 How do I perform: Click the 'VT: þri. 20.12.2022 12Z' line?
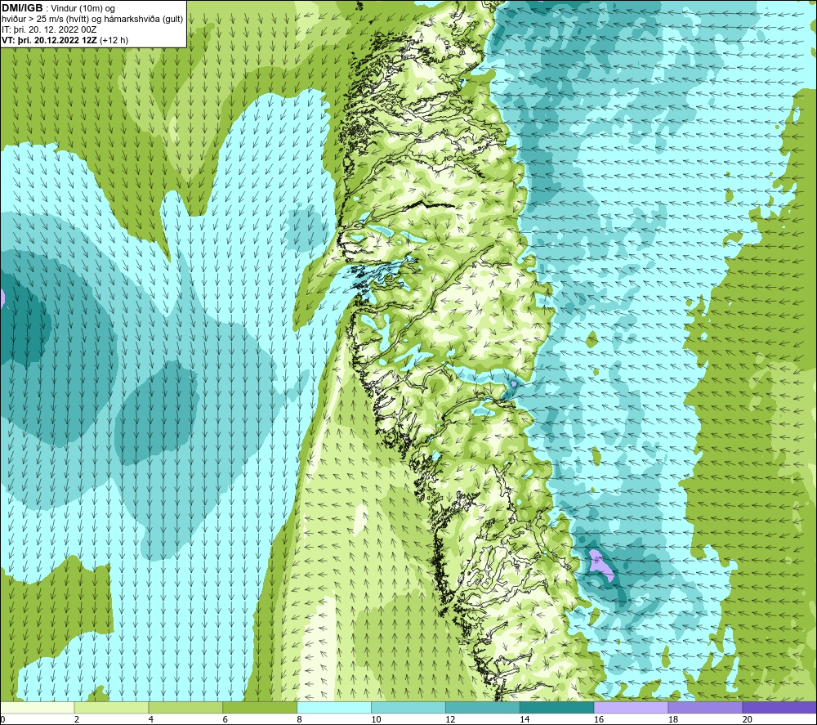(x=50, y=40)
